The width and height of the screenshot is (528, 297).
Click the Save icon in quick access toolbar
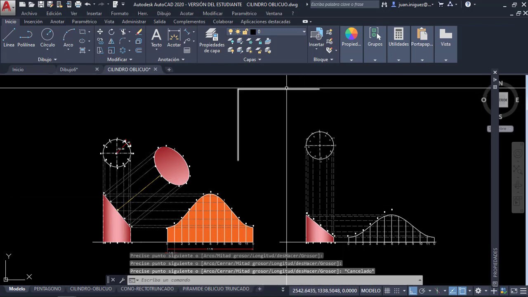pyautogui.click(x=41, y=5)
